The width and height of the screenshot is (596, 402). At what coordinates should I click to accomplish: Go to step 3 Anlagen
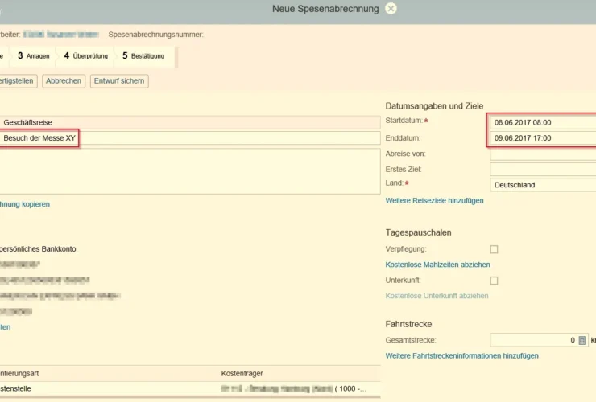[34, 56]
